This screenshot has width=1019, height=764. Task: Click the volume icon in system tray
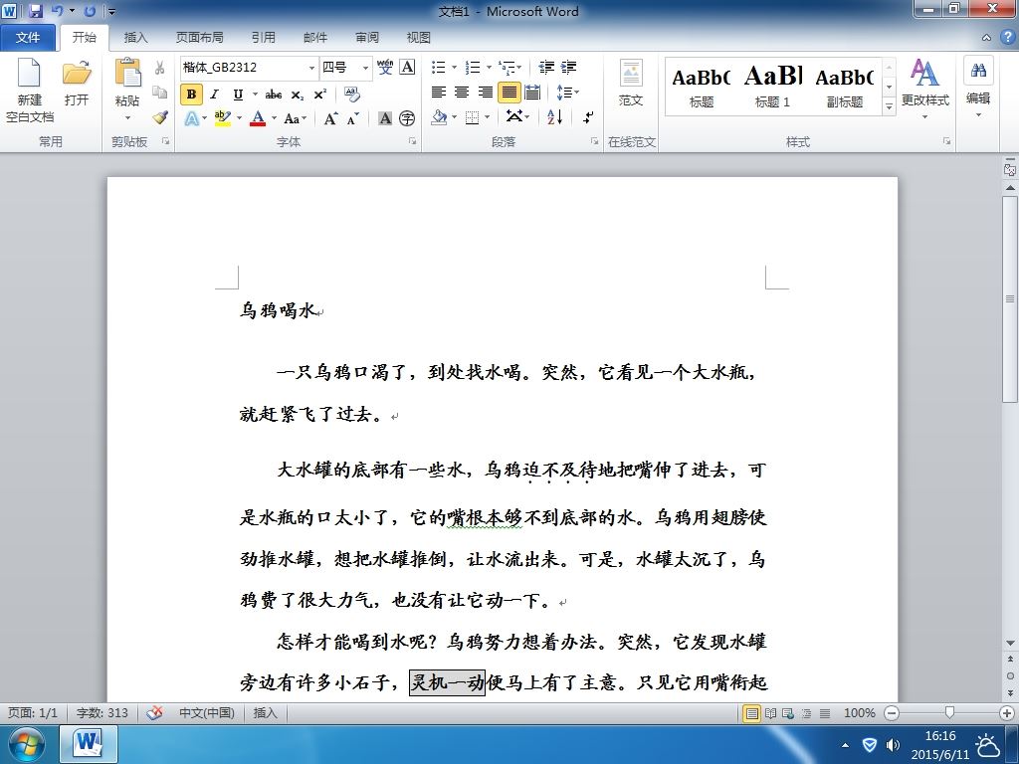894,745
